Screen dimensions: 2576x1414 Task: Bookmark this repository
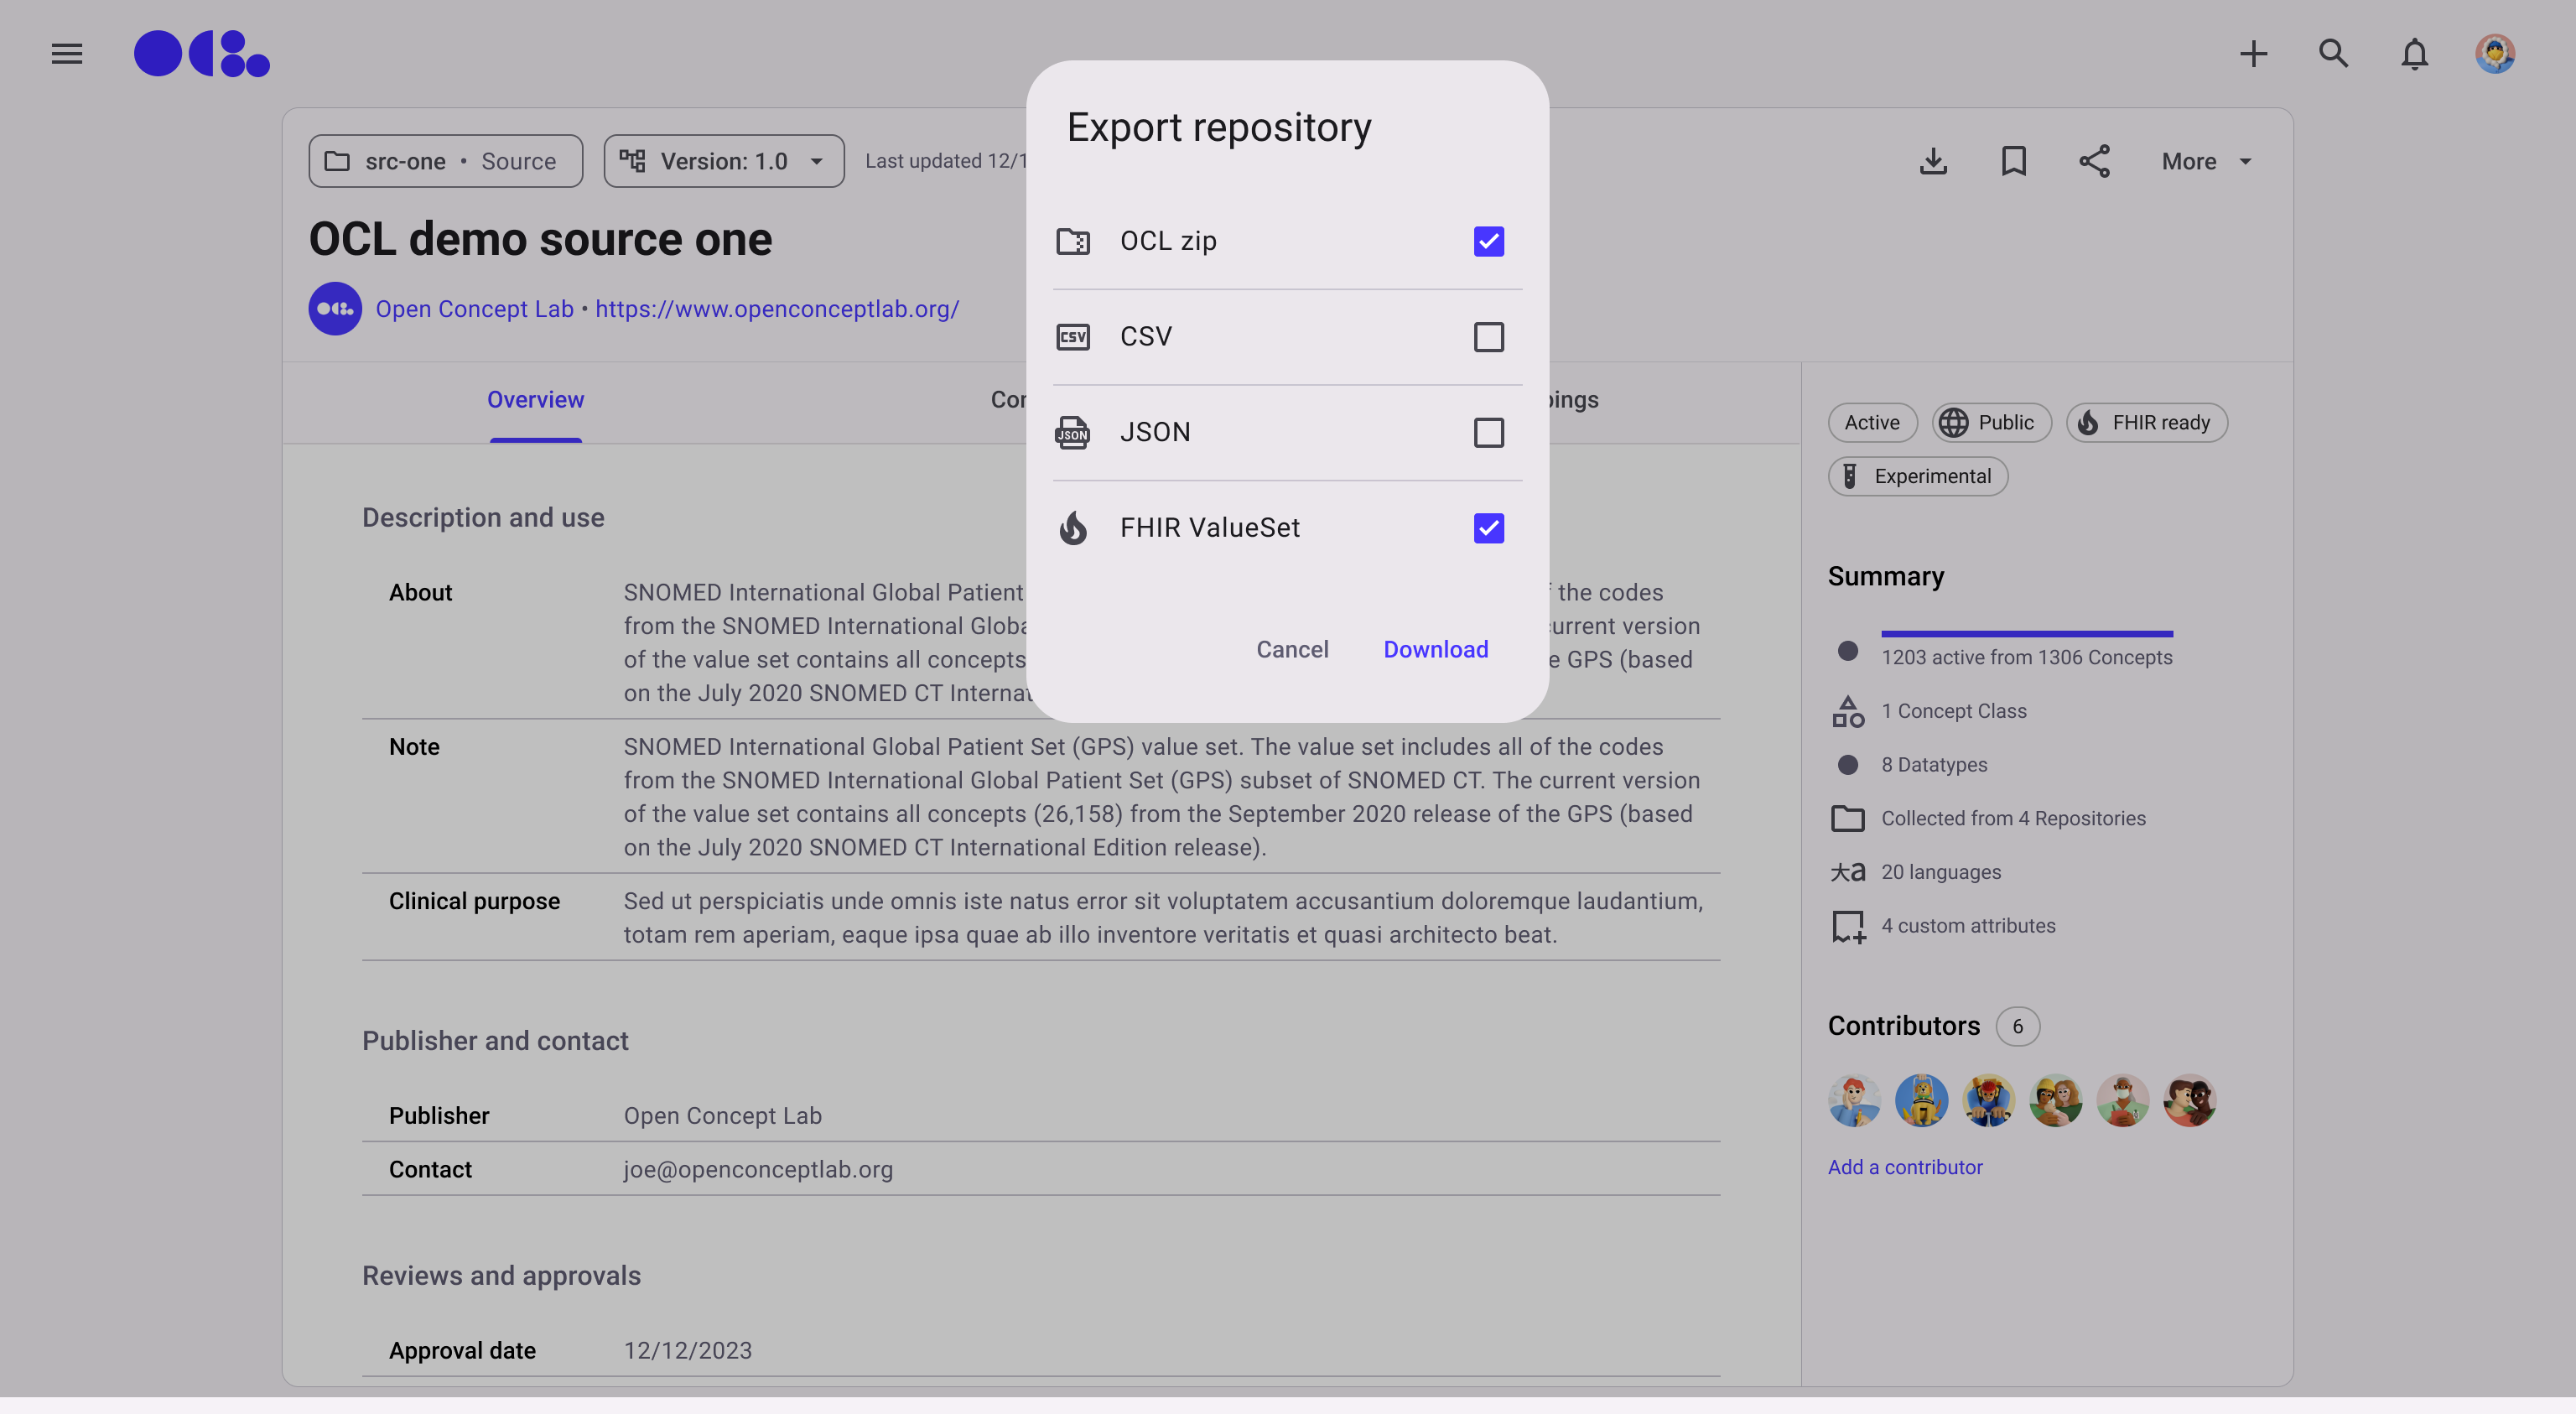[x=2013, y=161]
